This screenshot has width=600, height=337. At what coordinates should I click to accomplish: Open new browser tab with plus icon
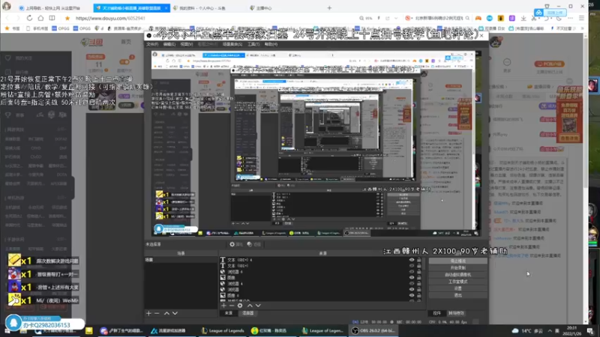point(329,7)
